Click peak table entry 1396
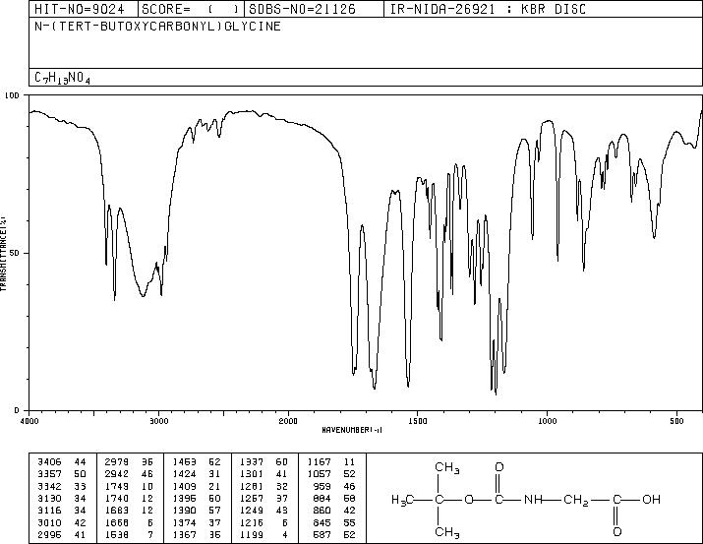 tap(184, 498)
